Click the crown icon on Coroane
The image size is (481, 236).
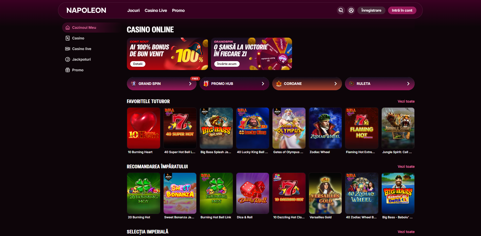(279, 84)
